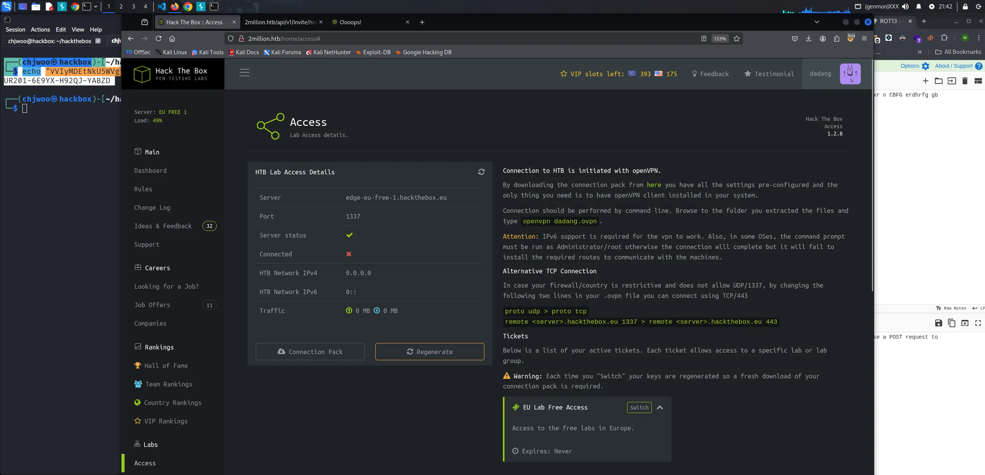Click the Regenerate button
Image resolution: width=985 pixels, height=475 pixels.
(430, 352)
